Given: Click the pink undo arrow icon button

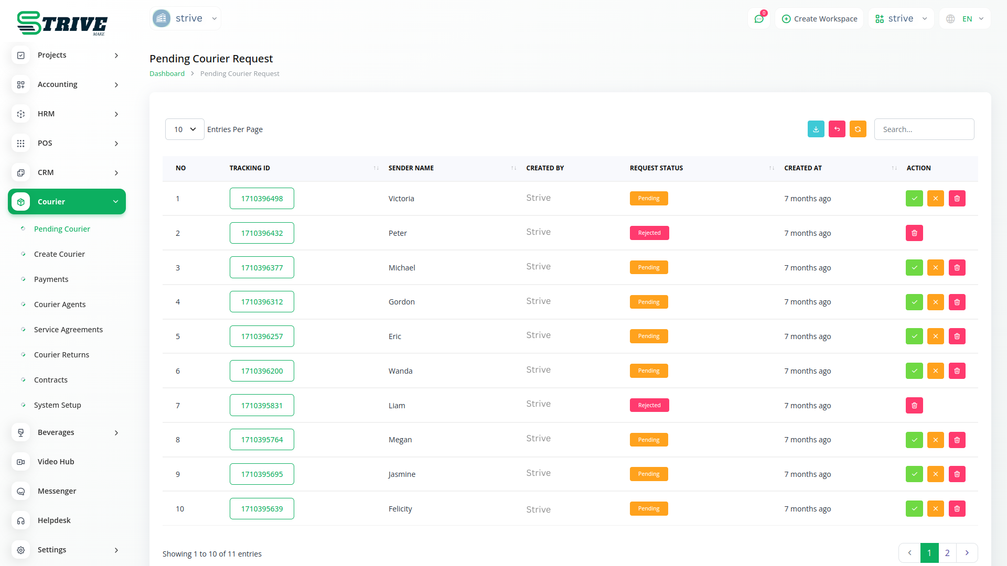Looking at the screenshot, I should pos(837,129).
